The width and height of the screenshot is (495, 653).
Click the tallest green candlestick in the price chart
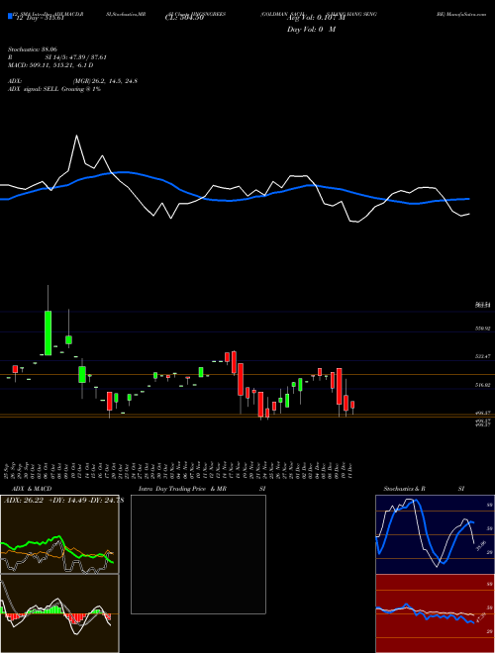pyautogui.click(x=48, y=332)
